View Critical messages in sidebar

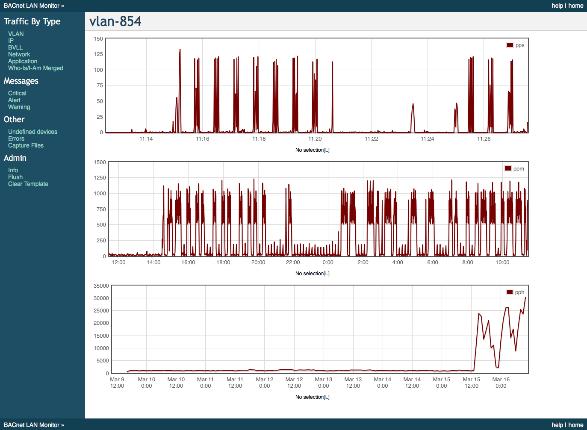click(x=17, y=93)
